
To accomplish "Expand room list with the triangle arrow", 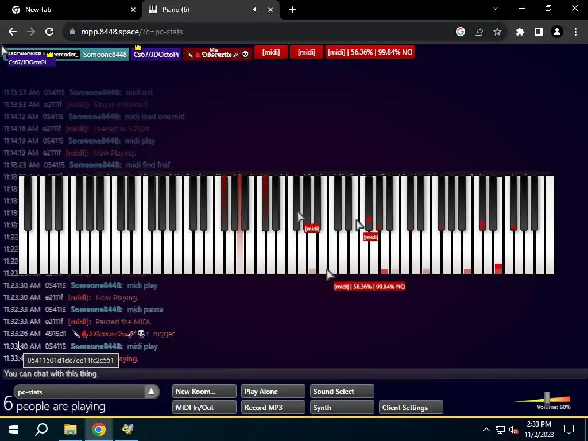I will [x=151, y=392].
